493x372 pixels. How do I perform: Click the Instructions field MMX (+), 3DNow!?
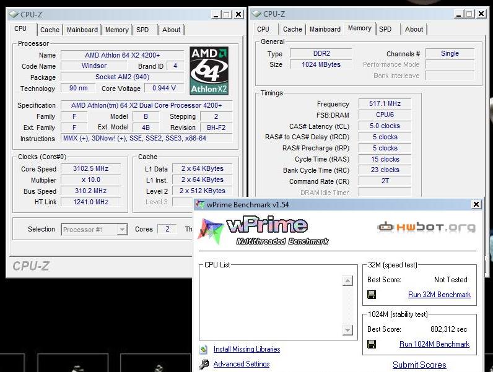pyautogui.click(x=147, y=138)
